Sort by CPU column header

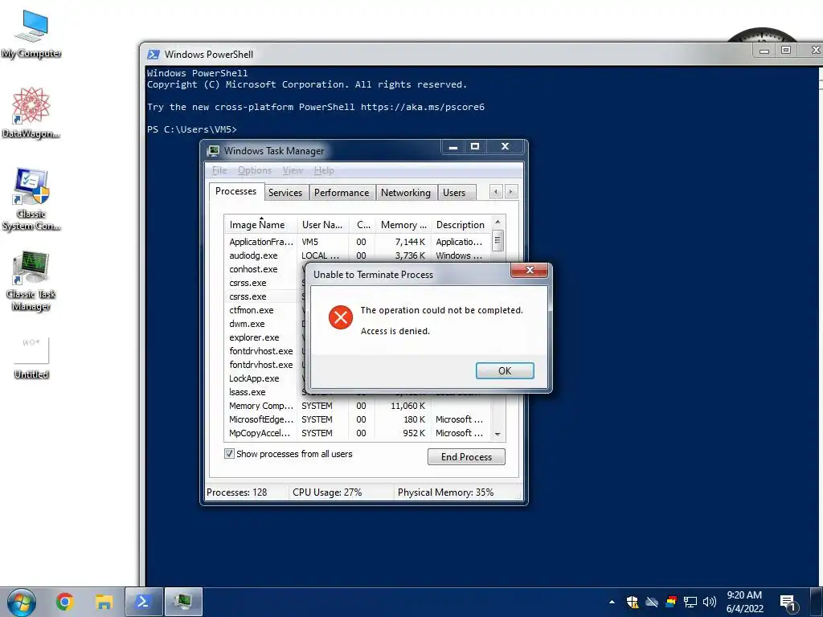(362, 225)
